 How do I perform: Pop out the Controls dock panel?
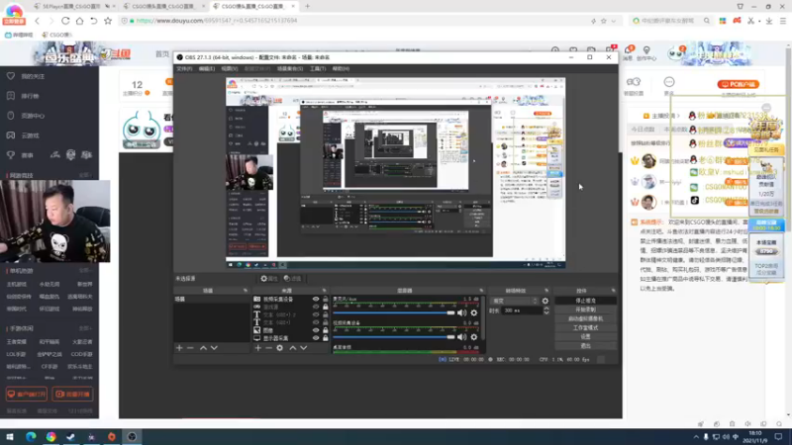pyautogui.click(x=613, y=291)
